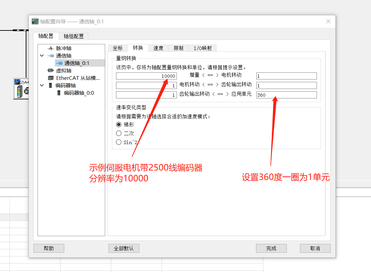Select 脉冲轴 in the tree
The image size is (371, 272).
(x=64, y=48)
